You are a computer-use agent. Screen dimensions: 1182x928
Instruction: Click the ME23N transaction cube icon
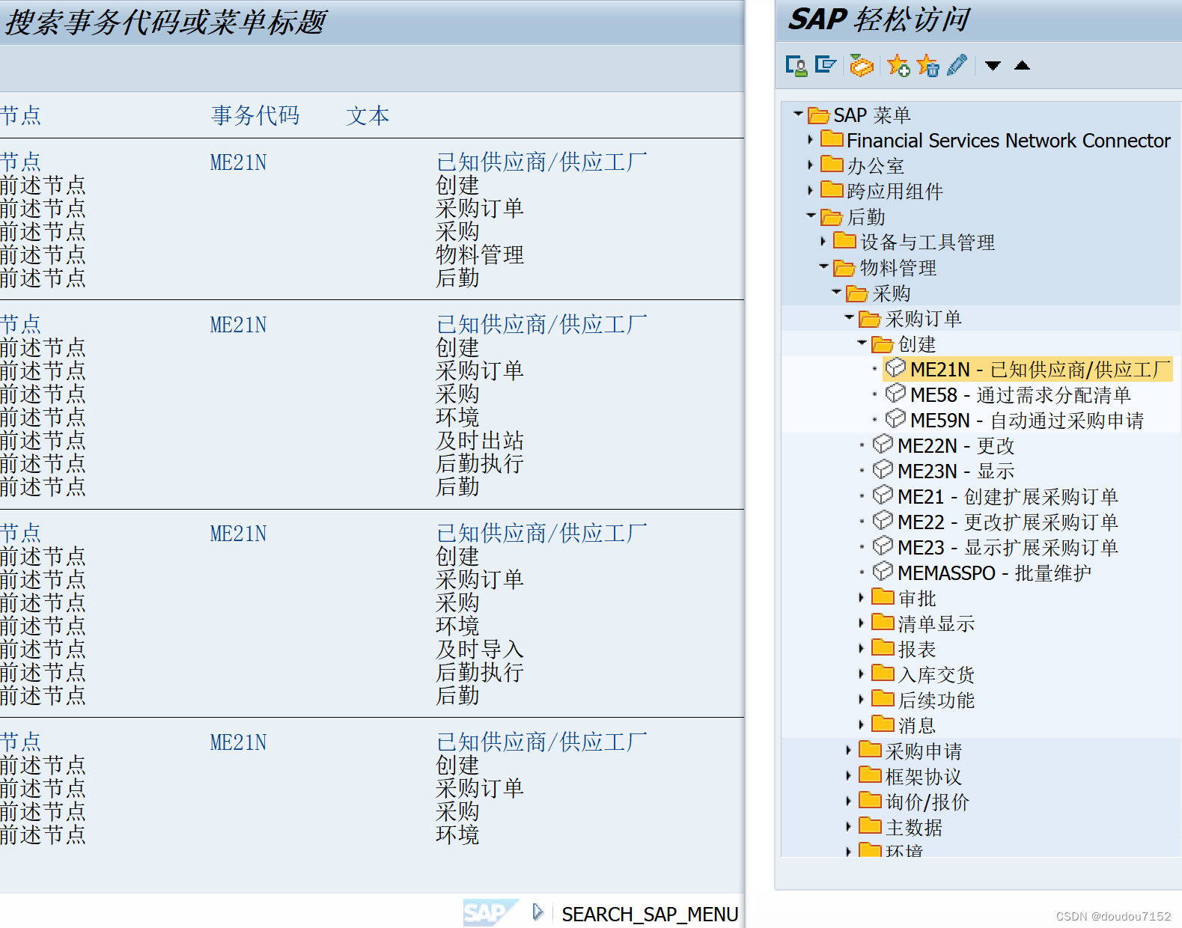click(883, 469)
